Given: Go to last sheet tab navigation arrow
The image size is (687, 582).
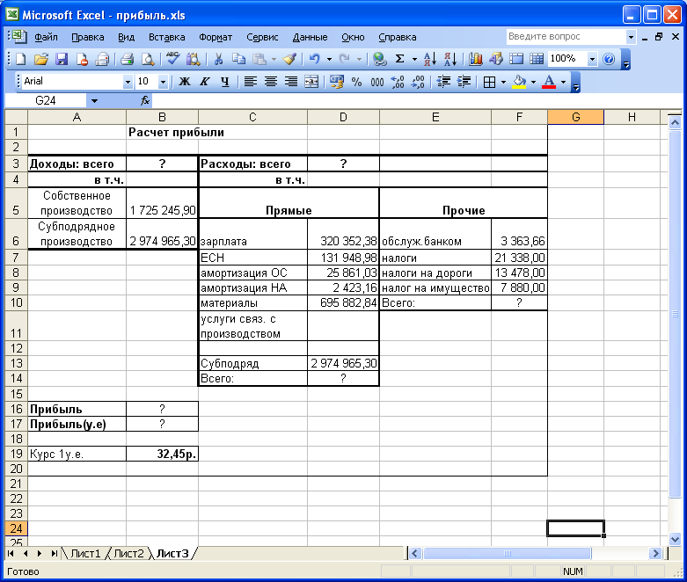Looking at the screenshot, I should [55, 554].
